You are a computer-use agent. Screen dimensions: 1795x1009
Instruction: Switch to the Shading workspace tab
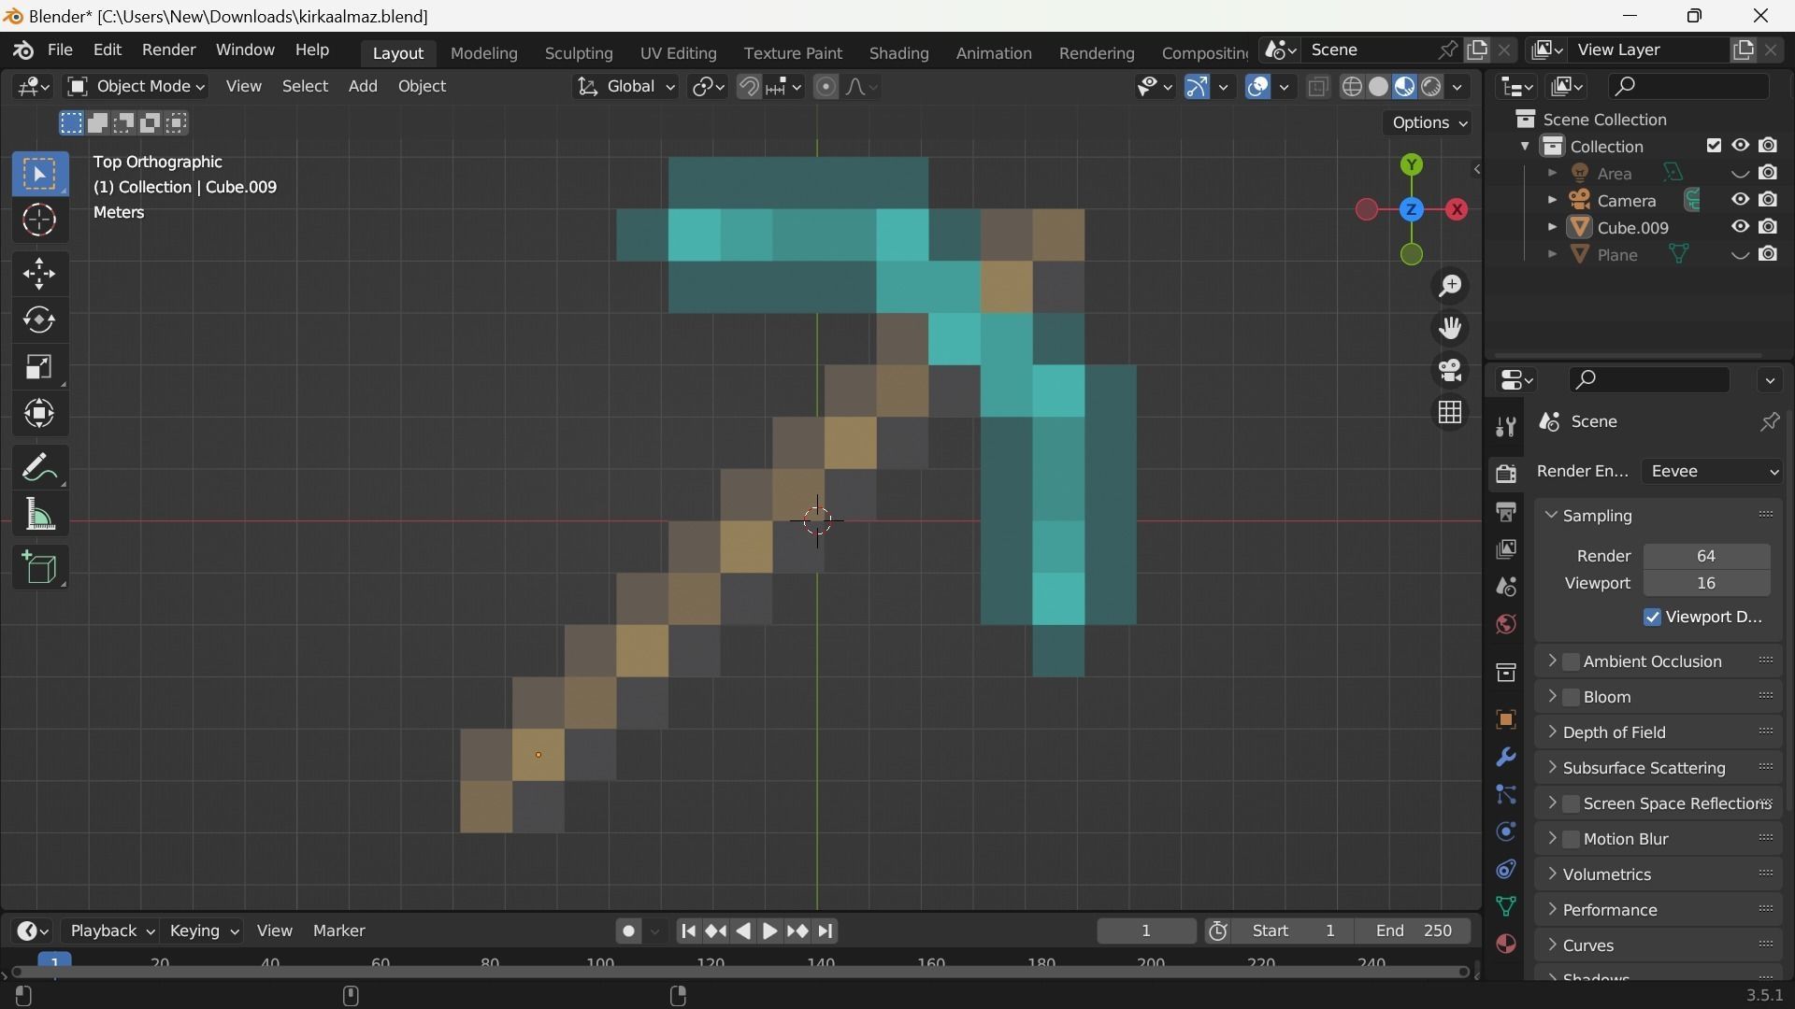point(897,53)
